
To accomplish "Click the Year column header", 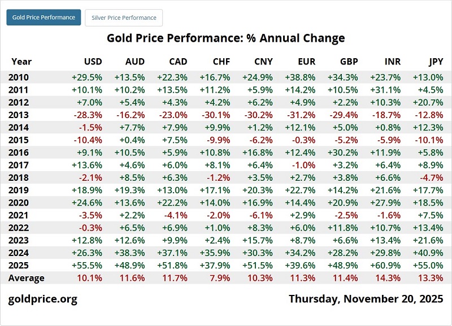I will click(x=21, y=62).
